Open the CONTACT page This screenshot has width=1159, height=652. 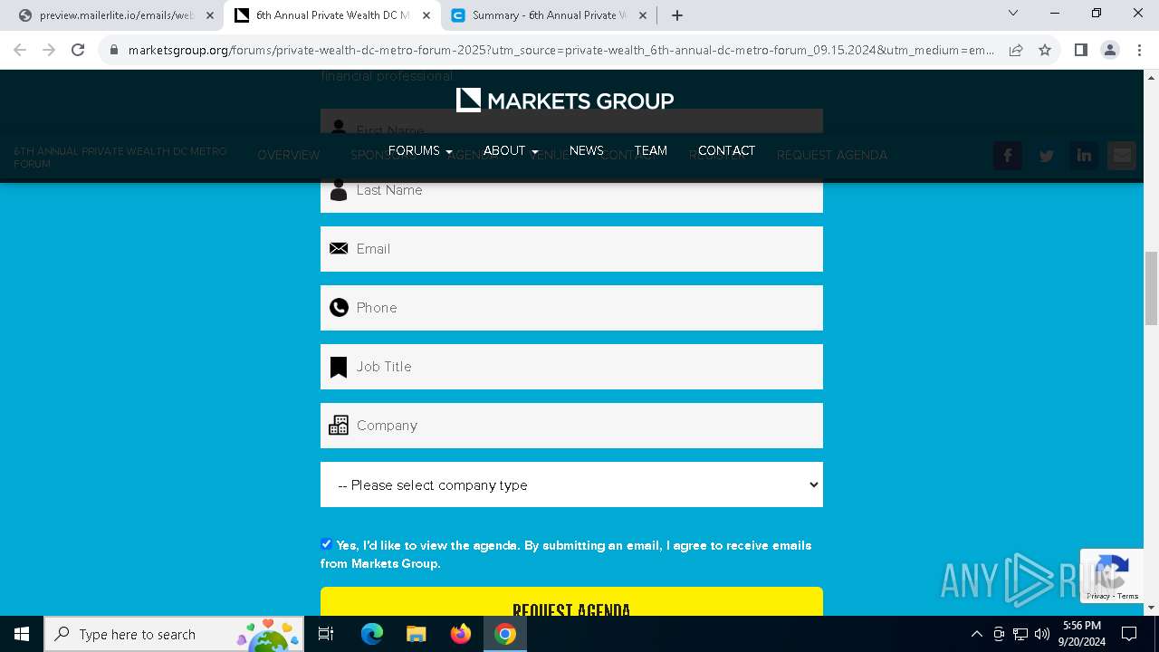click(x=726, y=150)
